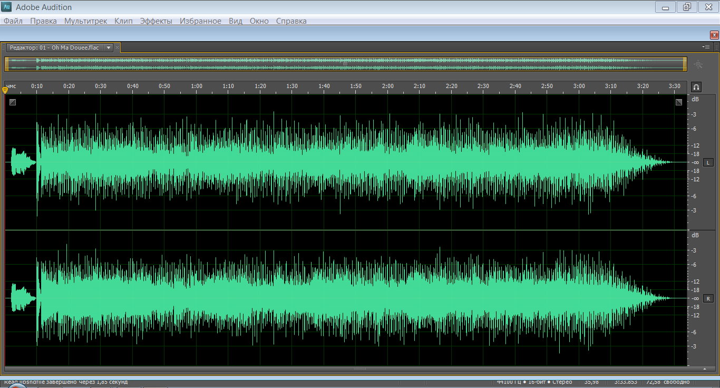Click the headphone icon beside the time ruler
This screenshot has height=388, width=720.
[x=696, y=87]
